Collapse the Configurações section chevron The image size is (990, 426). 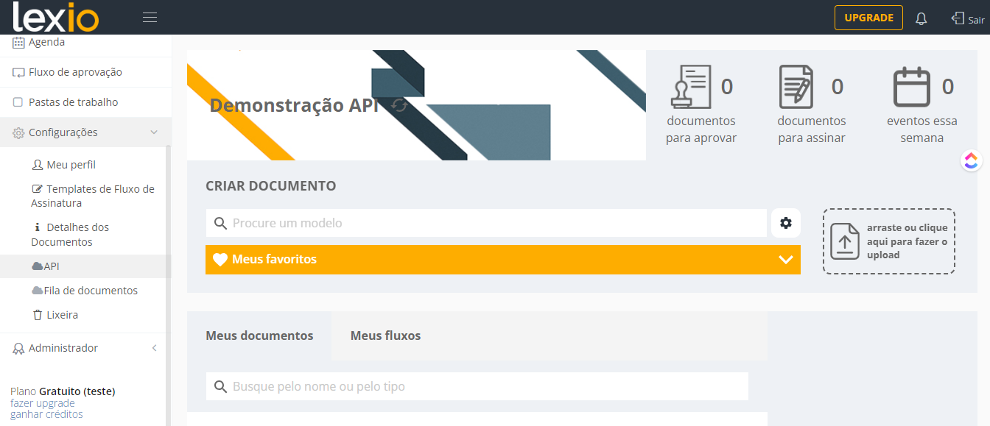coord(154,132)
